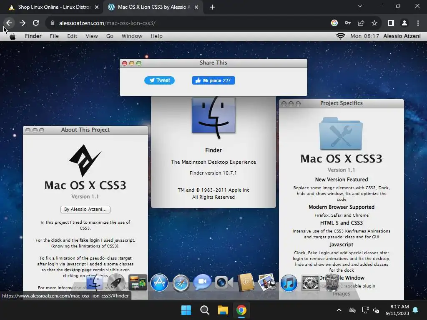The width and height of the screenshot is (427, 320).
Task: Click the Wi-Fi status icon
Action: click(x=340, y=36)
